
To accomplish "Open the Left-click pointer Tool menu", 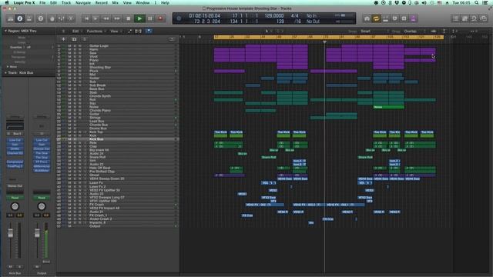I will 268,31.
